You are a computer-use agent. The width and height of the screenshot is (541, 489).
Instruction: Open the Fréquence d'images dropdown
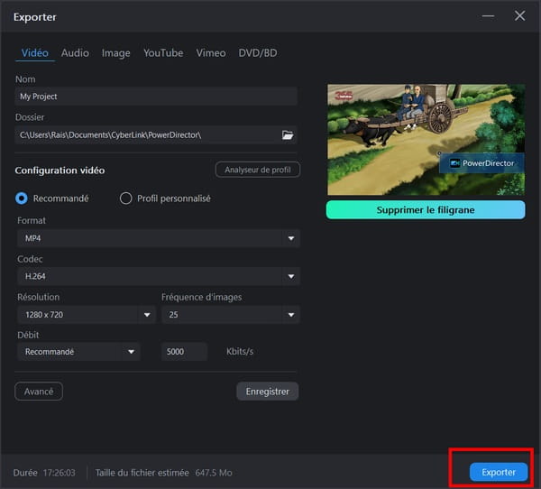click(x=231, y=315)
